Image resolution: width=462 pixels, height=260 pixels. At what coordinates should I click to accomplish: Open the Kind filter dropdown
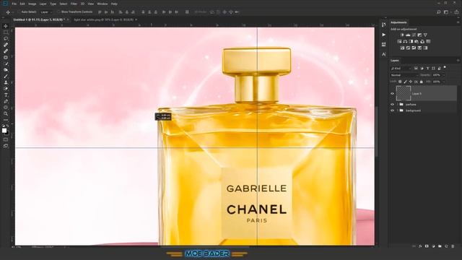click(401, 69)
